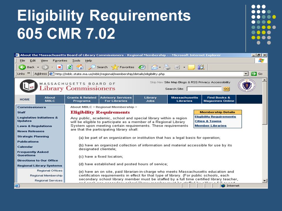Open Search with the magnifier icon
This screenshot has width=282, height=211.
coord(92,67)
